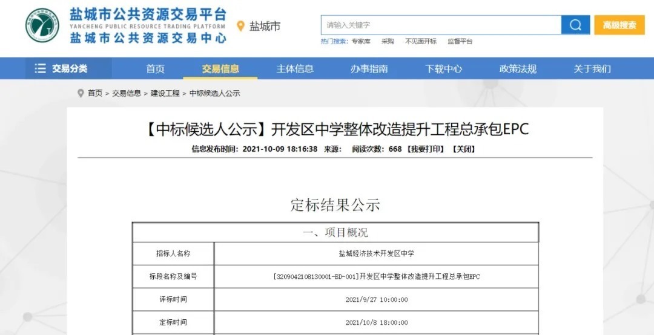
Task: Click the 标段名称及编号 label cell
Action: pos(173,276)
